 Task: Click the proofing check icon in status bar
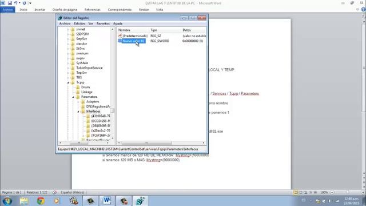point(54,192)
